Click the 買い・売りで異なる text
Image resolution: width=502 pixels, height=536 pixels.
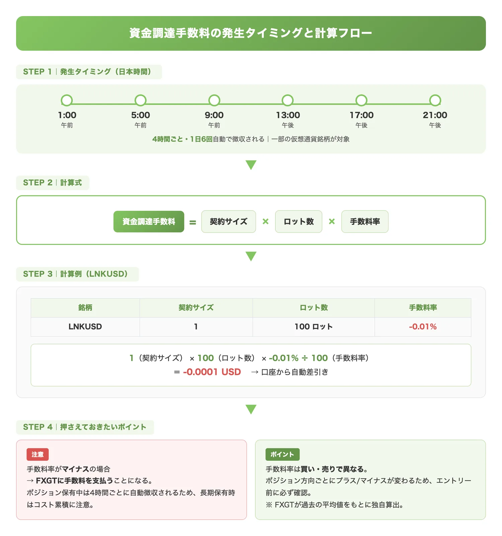tap(332, 469)
